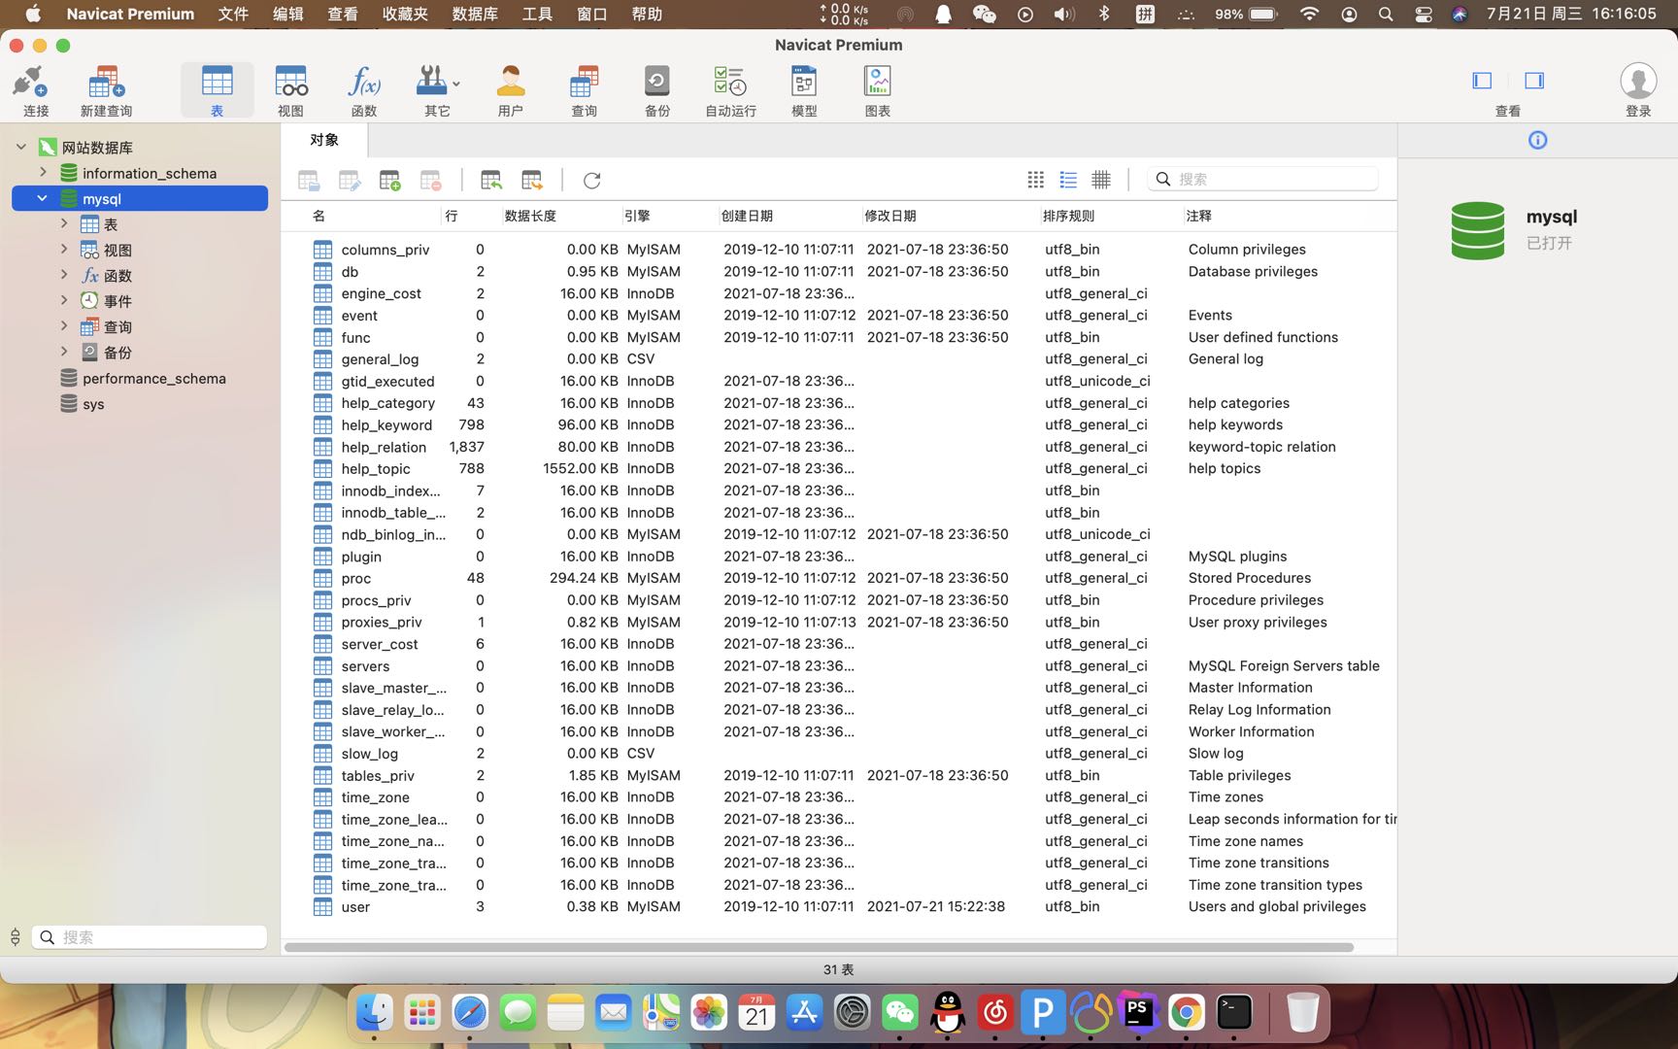Open the 收藏夹 favorites menu
Screen dimensions: 1678x1049
pyautogui.click(x=405, y=14)
